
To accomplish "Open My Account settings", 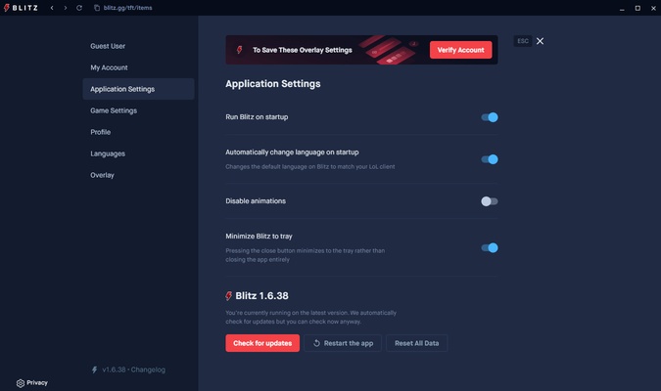I will pyautogui.click(x=109, y=67).
